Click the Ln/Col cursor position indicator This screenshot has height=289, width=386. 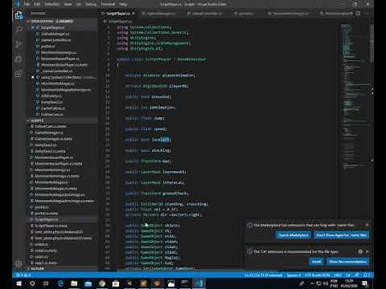coord(263,275)
